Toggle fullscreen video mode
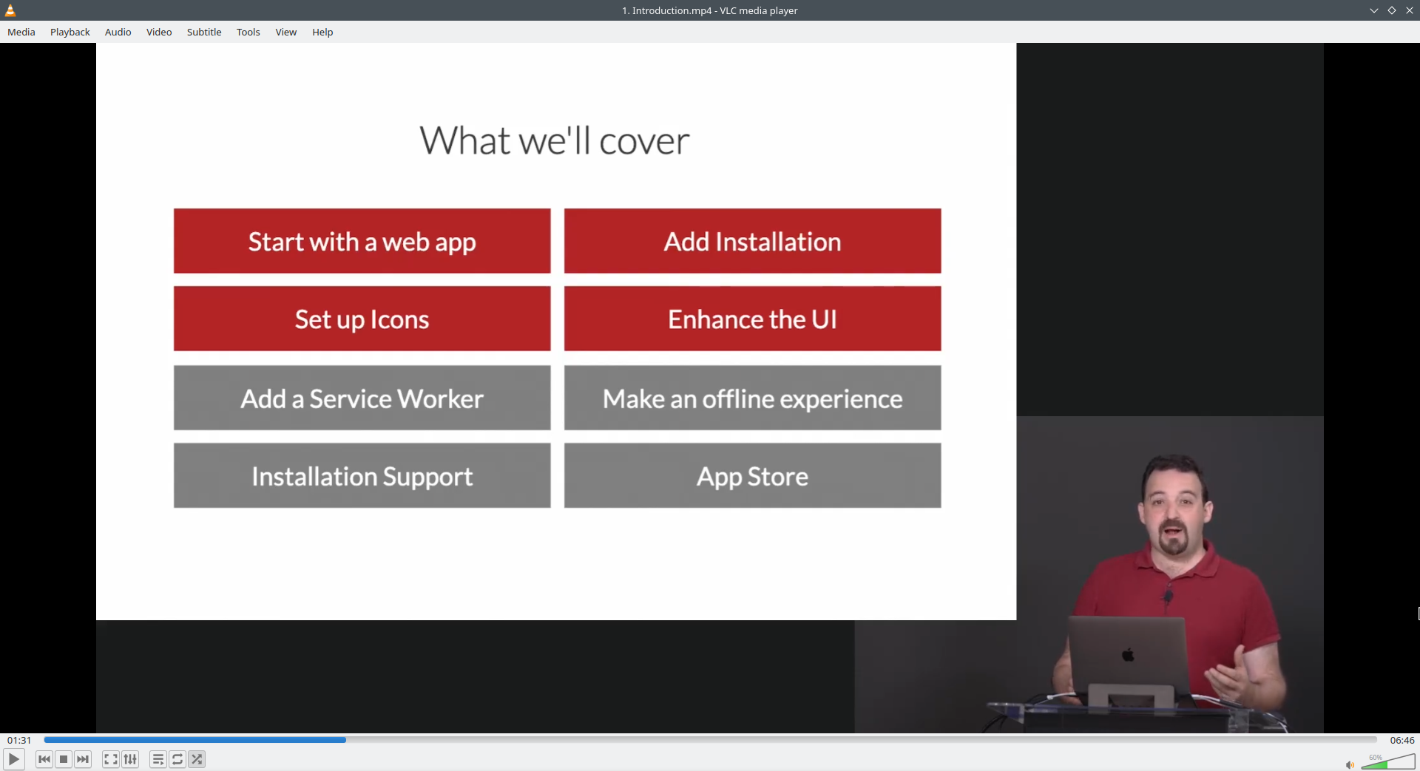 click(x=111, y=759)
